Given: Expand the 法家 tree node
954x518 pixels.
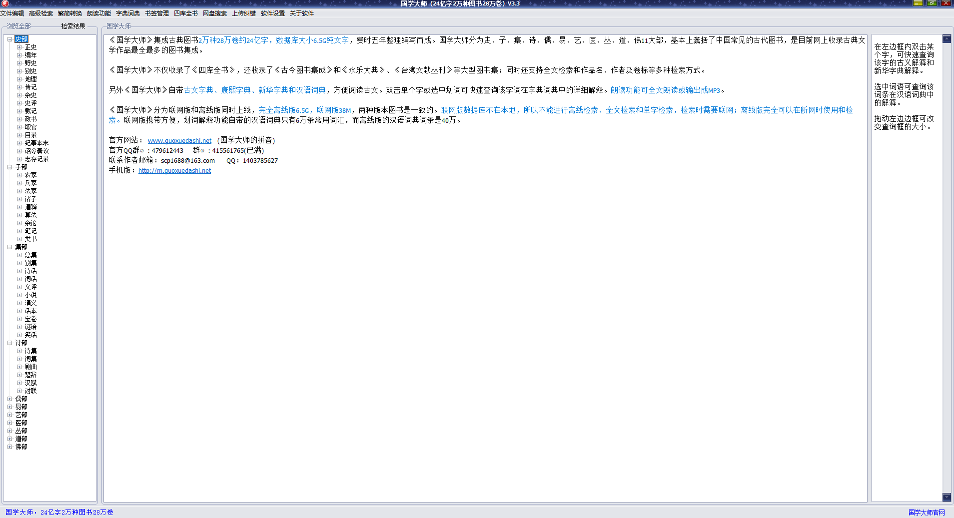Looking at the screenshot, I should [x=19, y=191].
